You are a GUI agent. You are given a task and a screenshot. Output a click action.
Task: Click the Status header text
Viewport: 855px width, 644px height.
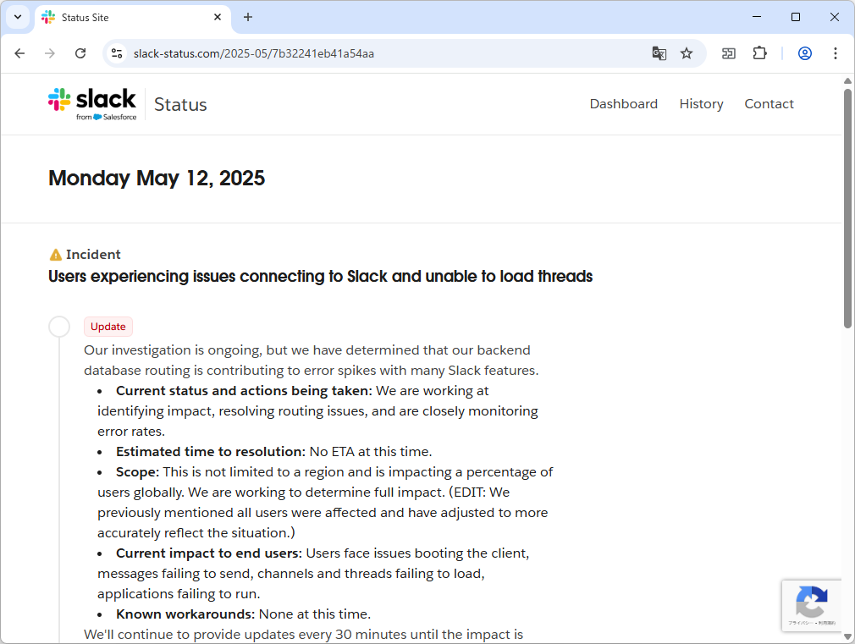coord(180,104)
